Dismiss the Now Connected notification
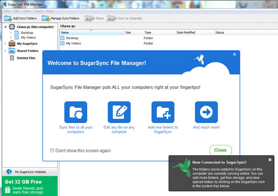The height and width of the screenshot is (196, 278). [270, 160]
